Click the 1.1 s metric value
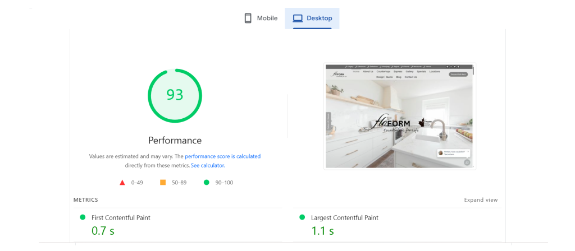Viewport: 575px width, 251px height. pos(322,230)
